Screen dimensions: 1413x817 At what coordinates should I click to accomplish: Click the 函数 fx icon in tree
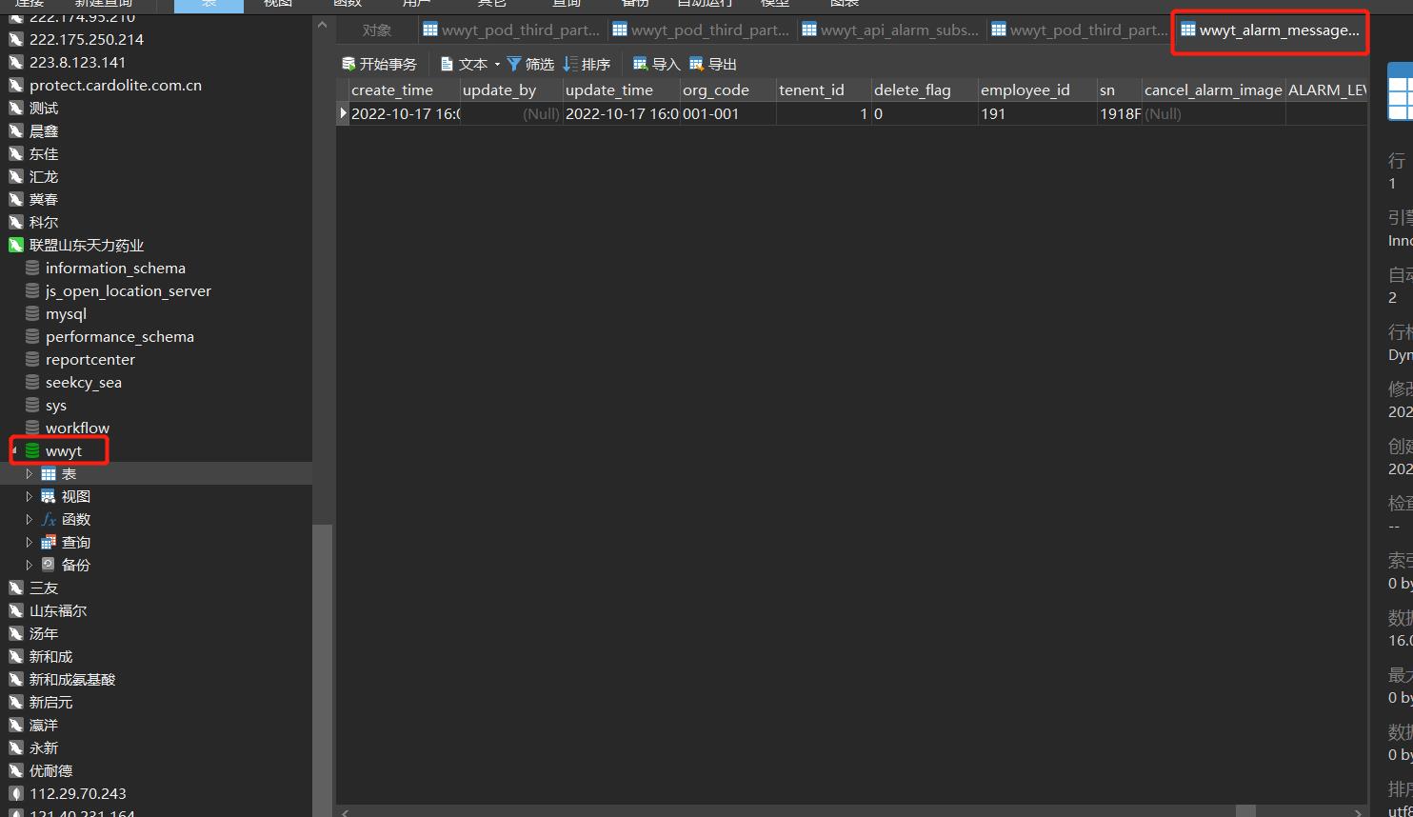coord(49,519)
